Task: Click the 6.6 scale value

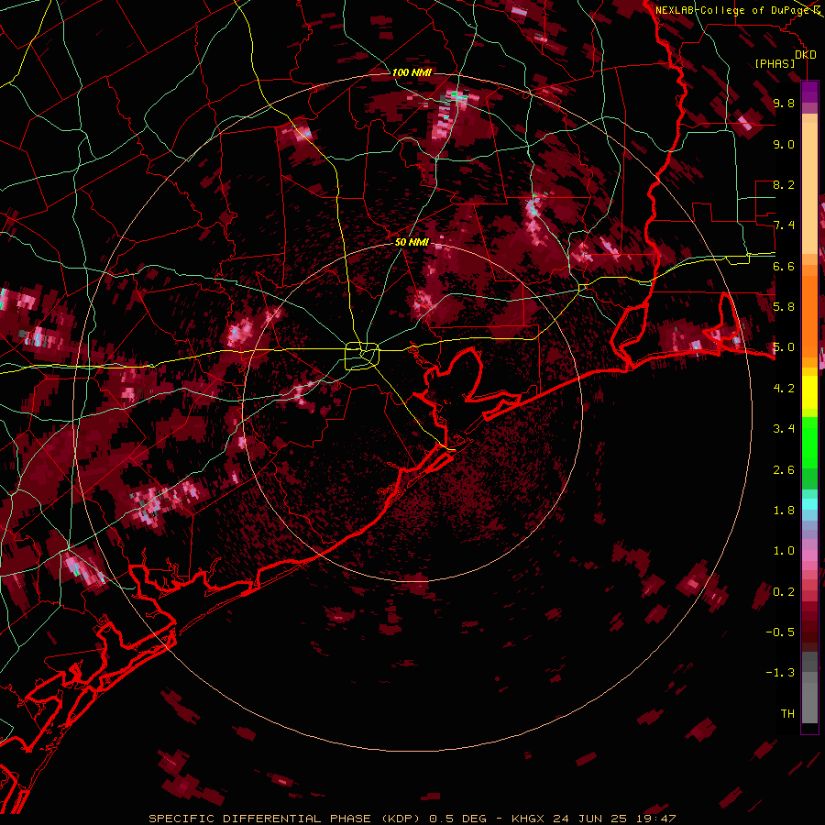Action: click(x=784, y=266)
